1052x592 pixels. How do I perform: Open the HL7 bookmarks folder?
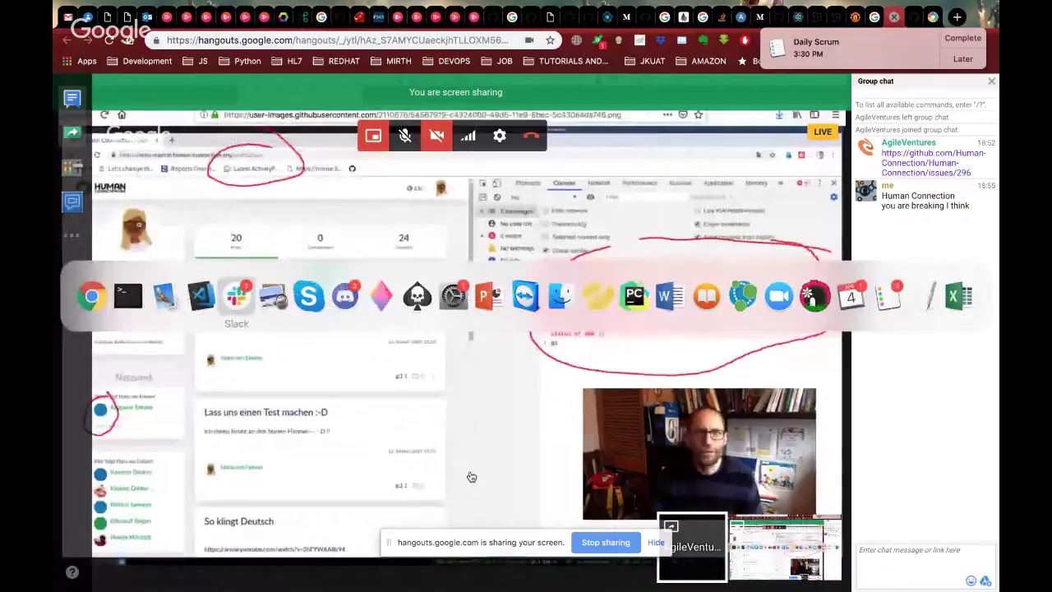click(287, 61)
